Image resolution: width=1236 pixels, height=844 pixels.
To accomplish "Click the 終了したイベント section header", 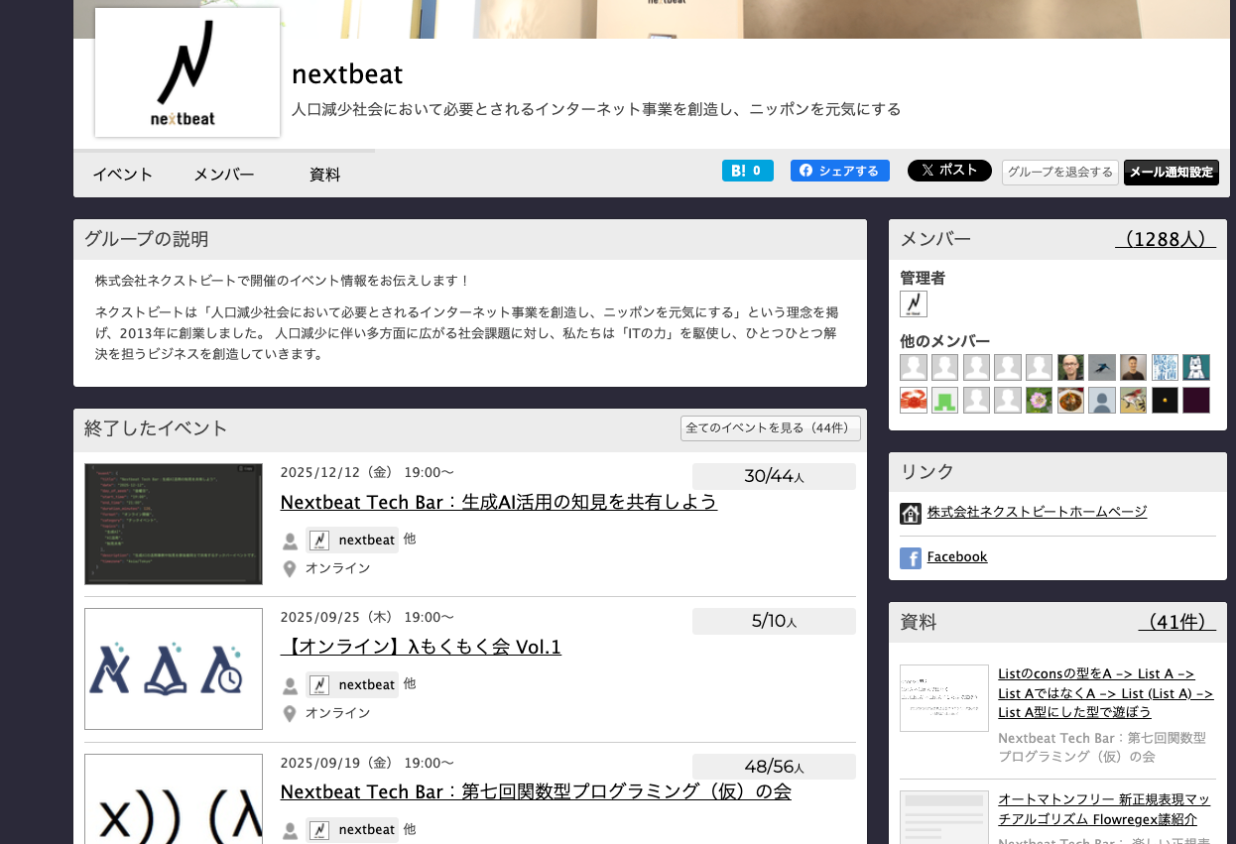I will point(156,428).
